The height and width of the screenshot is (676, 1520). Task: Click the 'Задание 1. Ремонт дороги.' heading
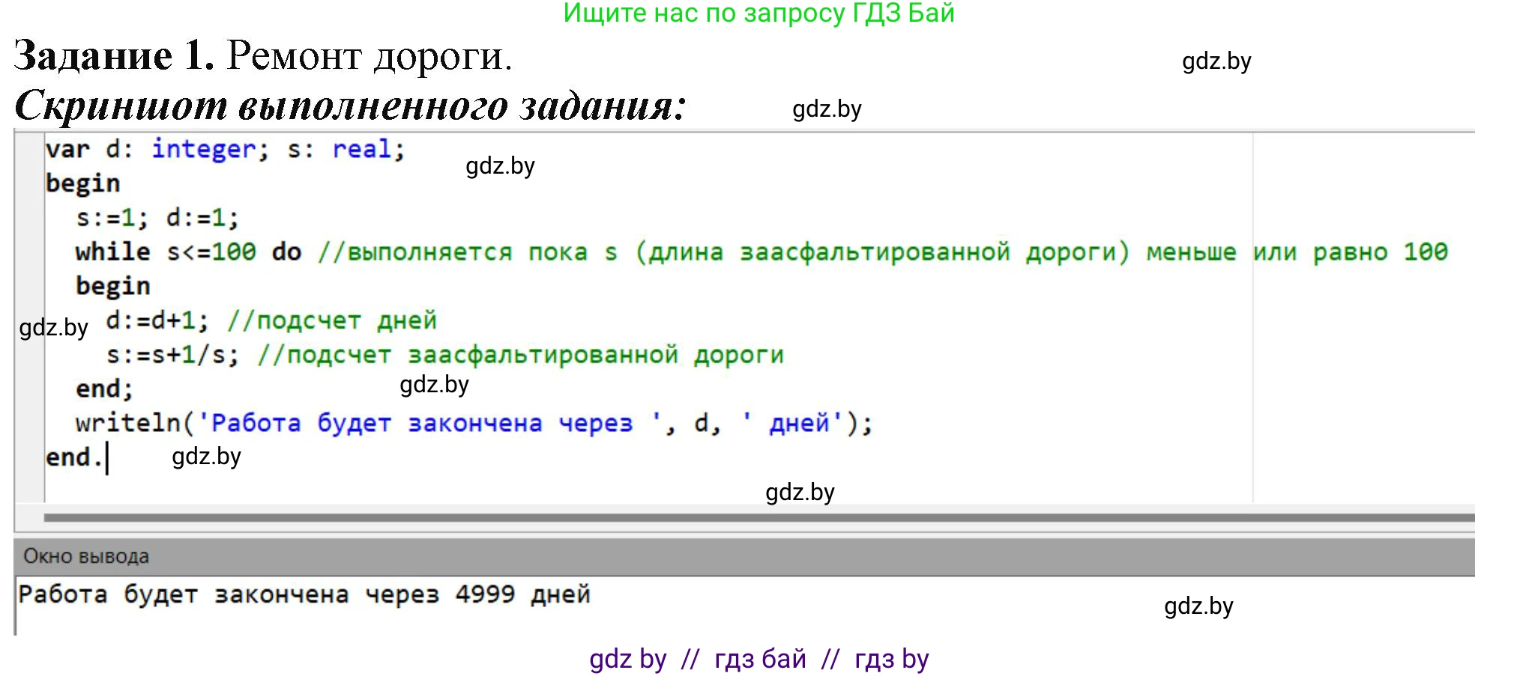coord(262,55)
